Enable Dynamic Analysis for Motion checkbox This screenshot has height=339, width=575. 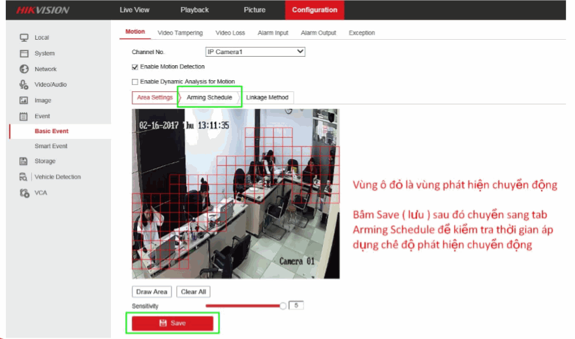(135, 82)
